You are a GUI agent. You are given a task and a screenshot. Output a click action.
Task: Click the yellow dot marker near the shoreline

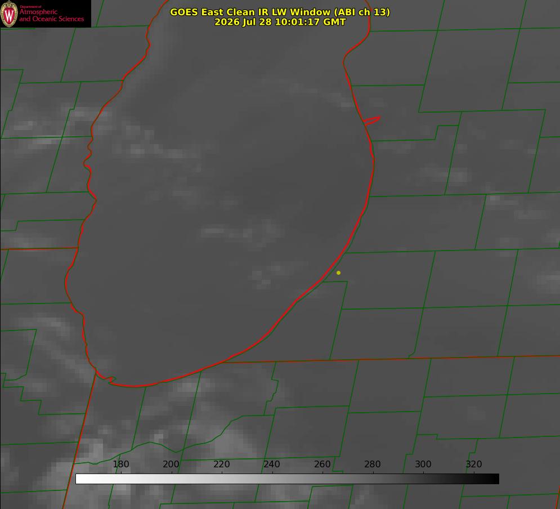[338, 273]
